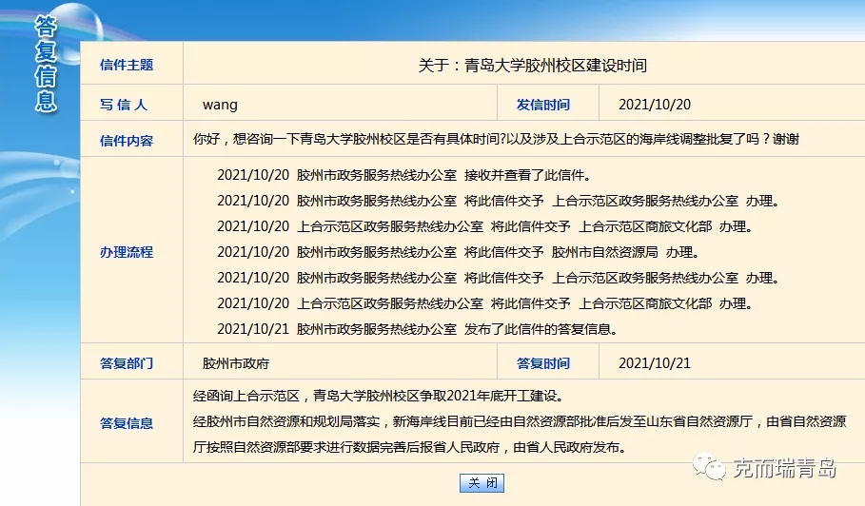The image size is (865, 506).
Task: Click the sent date 2021/10/20 next to 发信时间
Action: click(x=655, y=105)
